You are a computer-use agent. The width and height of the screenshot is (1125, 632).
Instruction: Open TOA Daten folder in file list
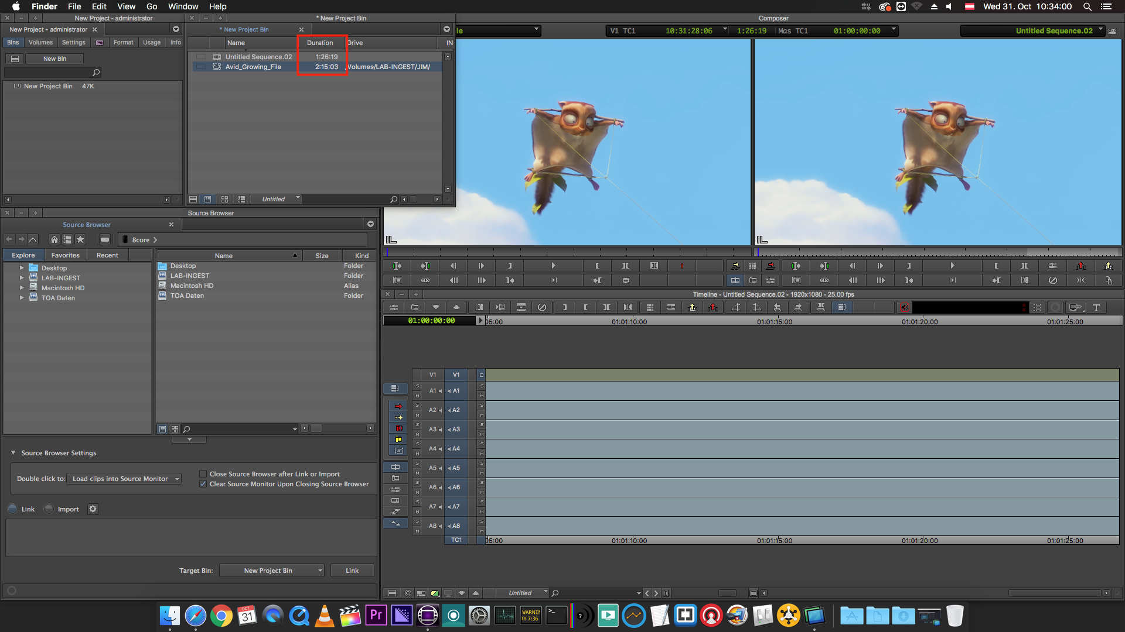(187, 296)
